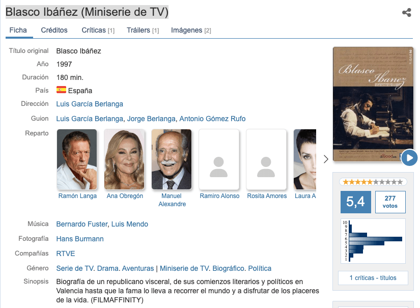This screenshot has height=308, width=420.
Task: Play the trailer from the poster button
Action: (409, 158)
